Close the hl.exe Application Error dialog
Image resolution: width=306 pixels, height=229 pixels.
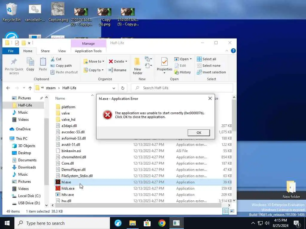[210, 98]
